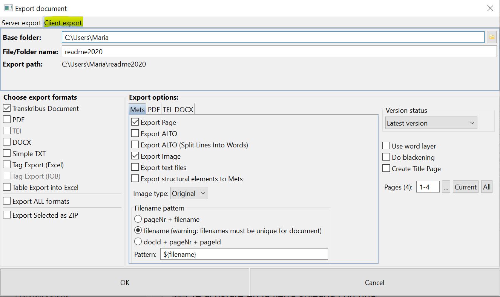This screenshot has width=500, height=297.
Task: Click the Choose export formats heading
Action: tap(40, 97)
